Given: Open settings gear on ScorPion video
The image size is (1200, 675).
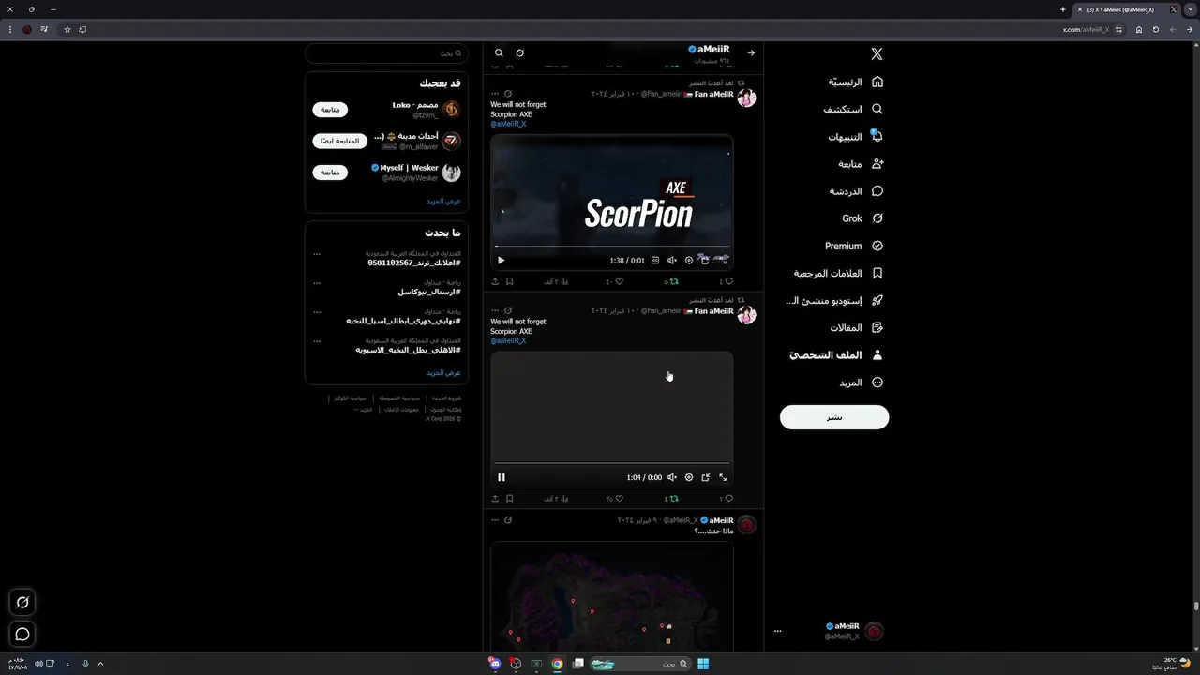Looking at the screenshot, I should [689, 261].
